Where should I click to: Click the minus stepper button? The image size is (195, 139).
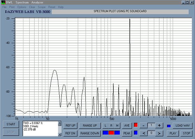143,125
